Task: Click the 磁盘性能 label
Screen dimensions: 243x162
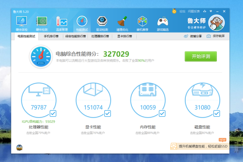Action: pos(202,127)
